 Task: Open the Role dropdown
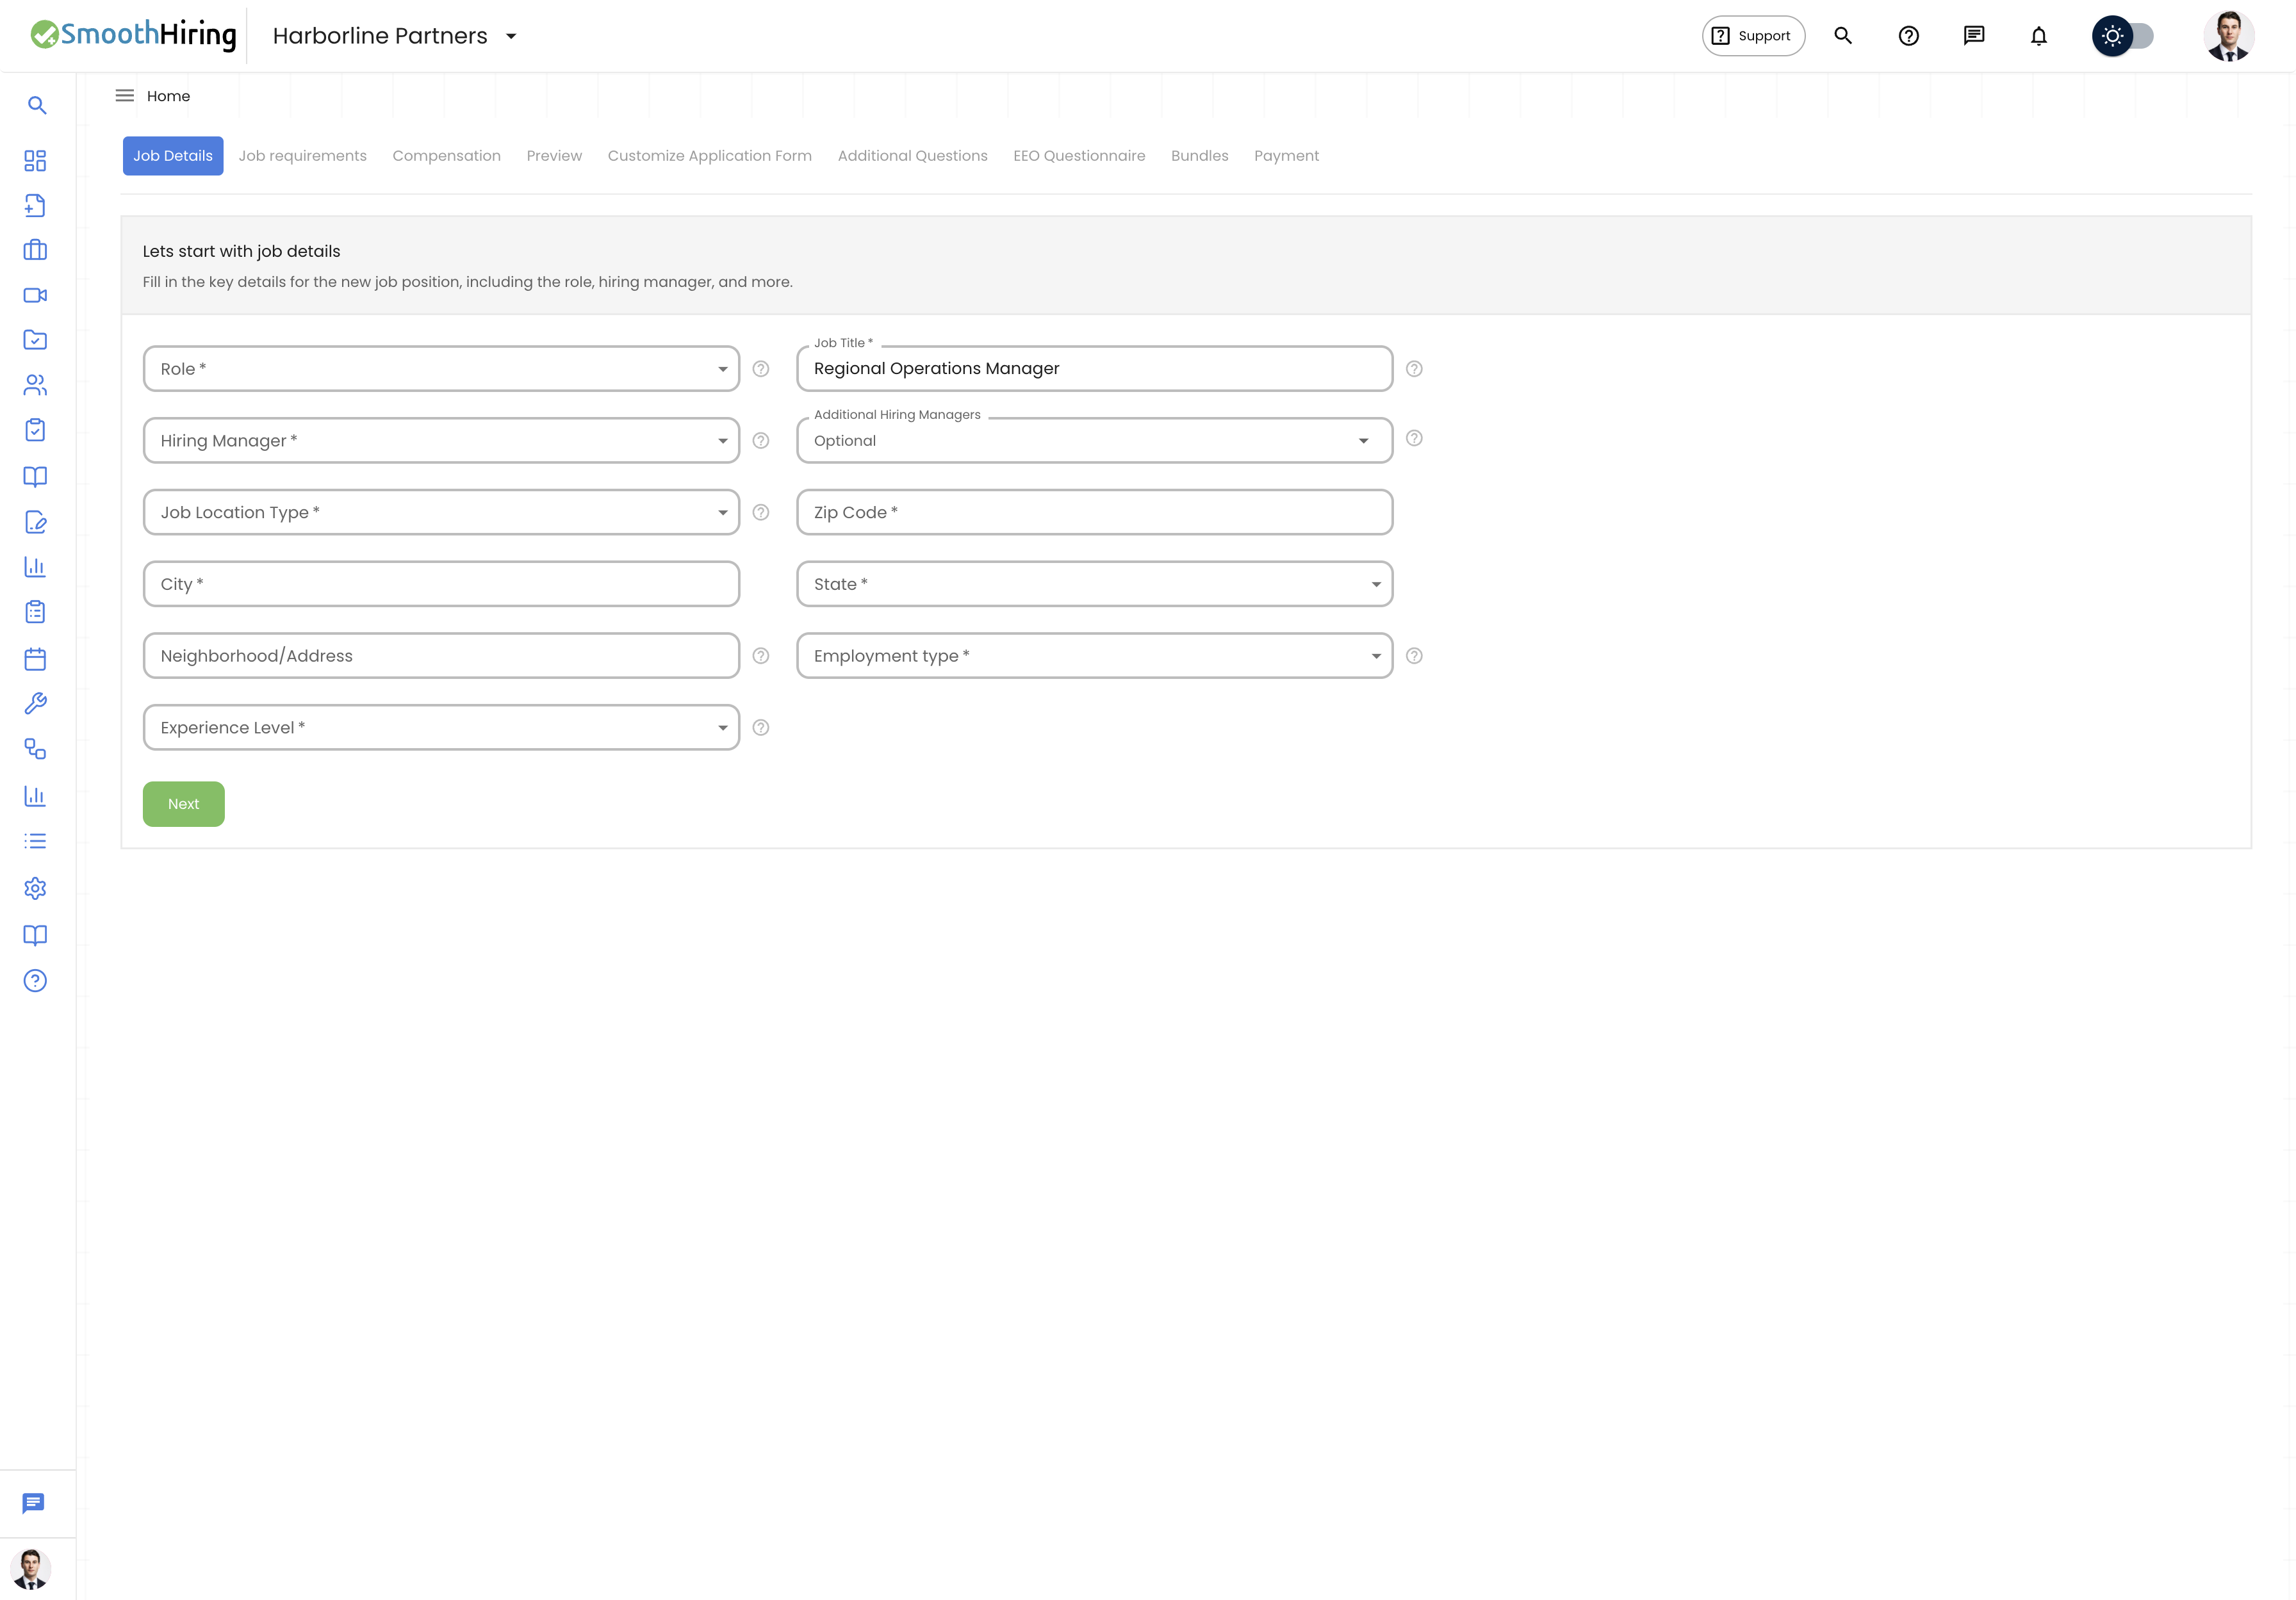(441, 369)
